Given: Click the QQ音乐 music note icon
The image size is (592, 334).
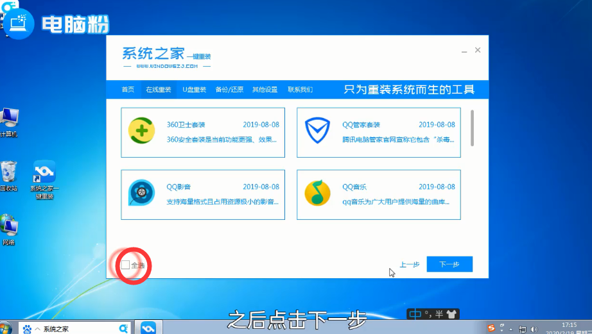Looking at the screenshot, I should click(317, 192).
